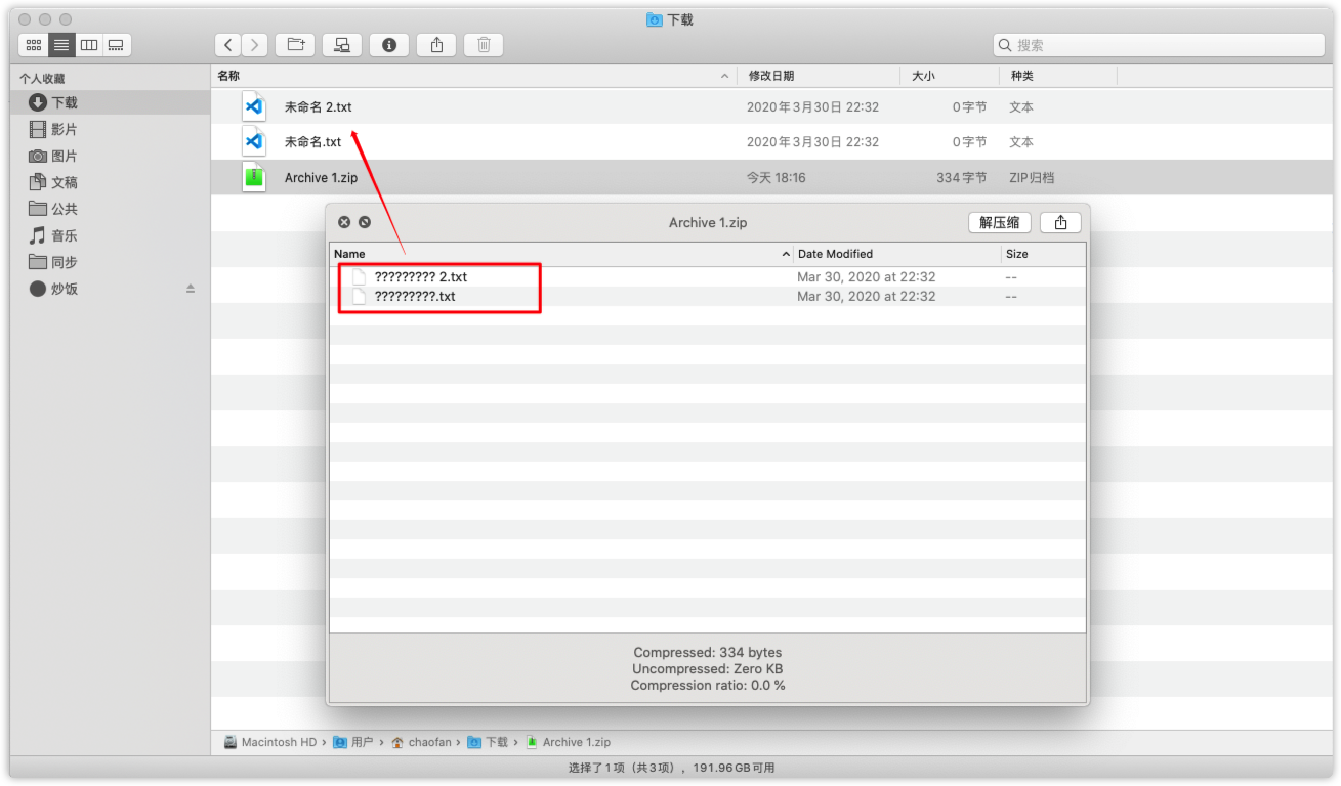The width and height of the screenshot is (1341, 786).
Task: Click chaofan in the path bar
Action: coord(422,743)
